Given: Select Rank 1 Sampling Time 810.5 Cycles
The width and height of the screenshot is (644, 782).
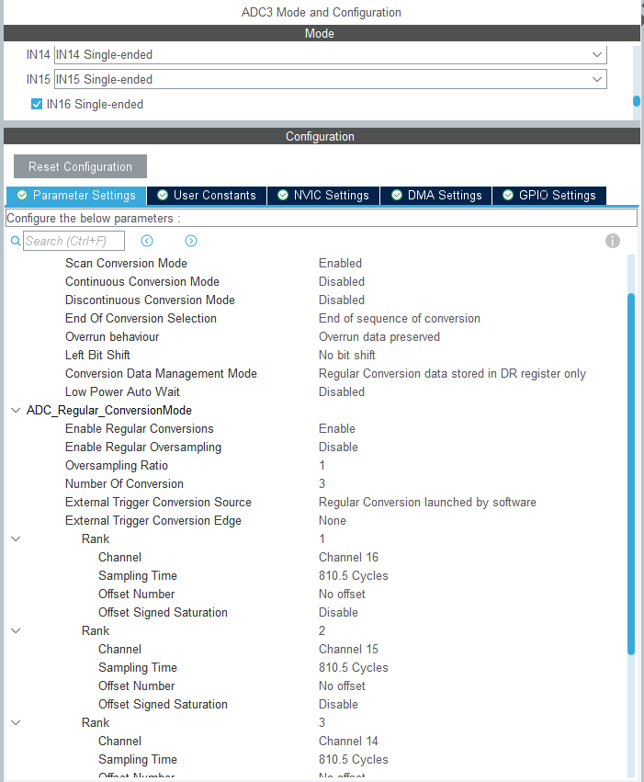Looking at the screenshot, I should (354, 575).
